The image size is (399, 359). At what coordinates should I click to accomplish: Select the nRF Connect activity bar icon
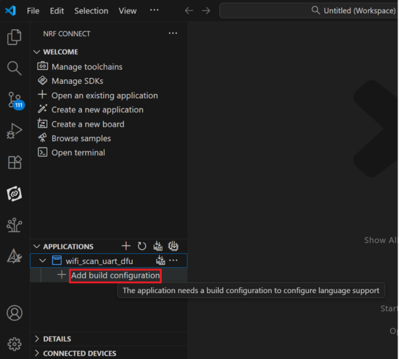pos(15,194)
